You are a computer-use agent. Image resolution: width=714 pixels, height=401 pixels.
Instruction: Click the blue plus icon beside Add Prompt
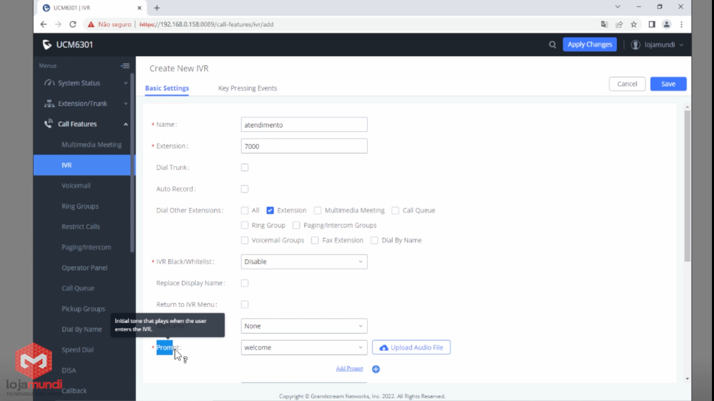pos(376,369)
